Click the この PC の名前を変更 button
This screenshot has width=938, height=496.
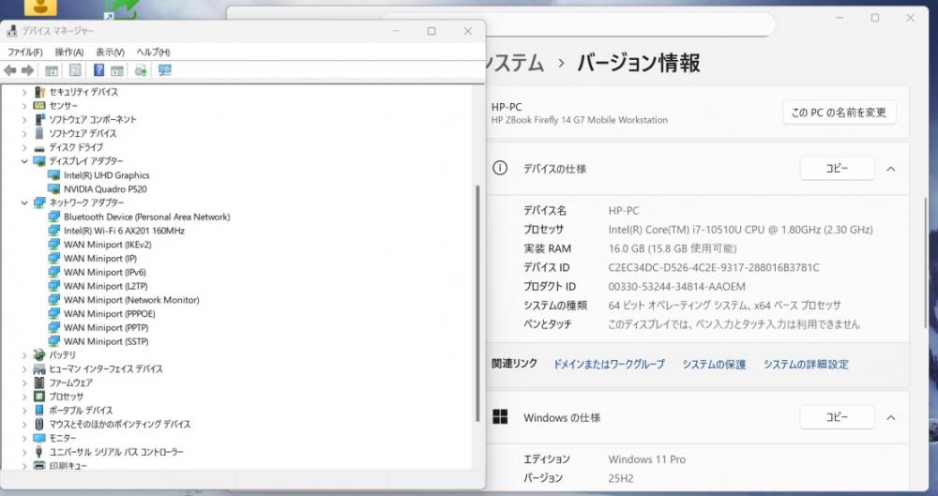click(840, 113)
